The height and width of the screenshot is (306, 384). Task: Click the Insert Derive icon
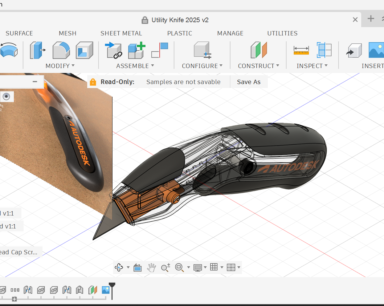(x=354, y=50)
